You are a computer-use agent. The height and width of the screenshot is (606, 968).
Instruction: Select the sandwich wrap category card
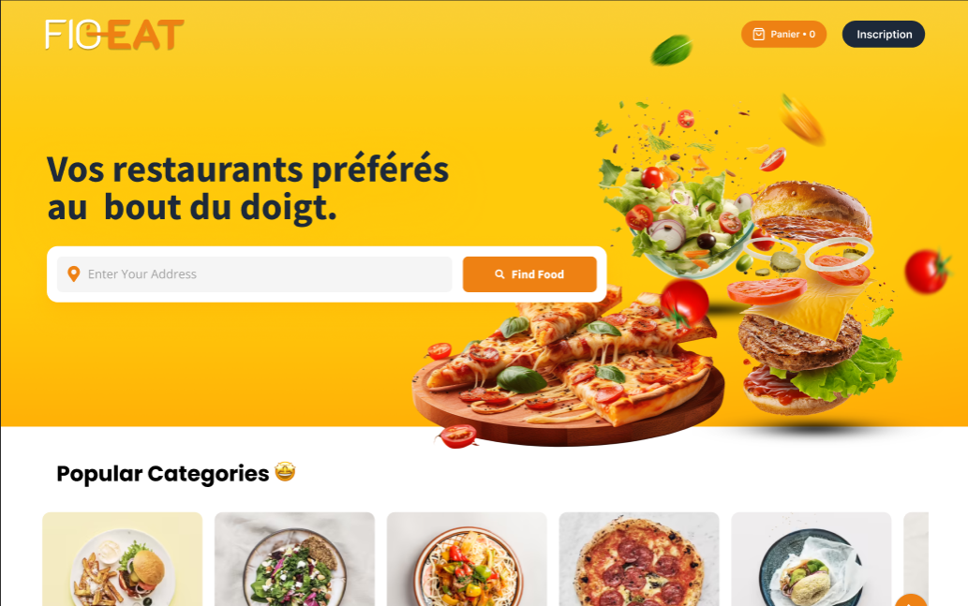point(812,559)
